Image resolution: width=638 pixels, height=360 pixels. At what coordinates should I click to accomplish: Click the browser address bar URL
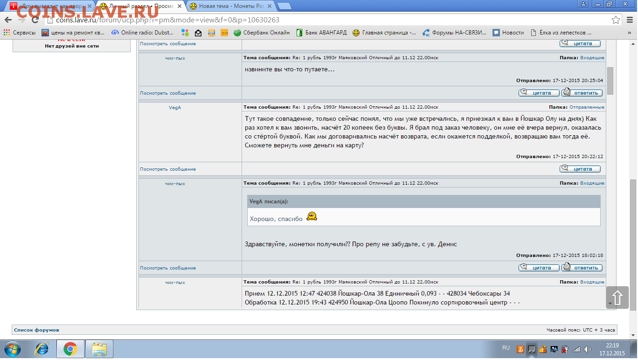tap(168, 20)
